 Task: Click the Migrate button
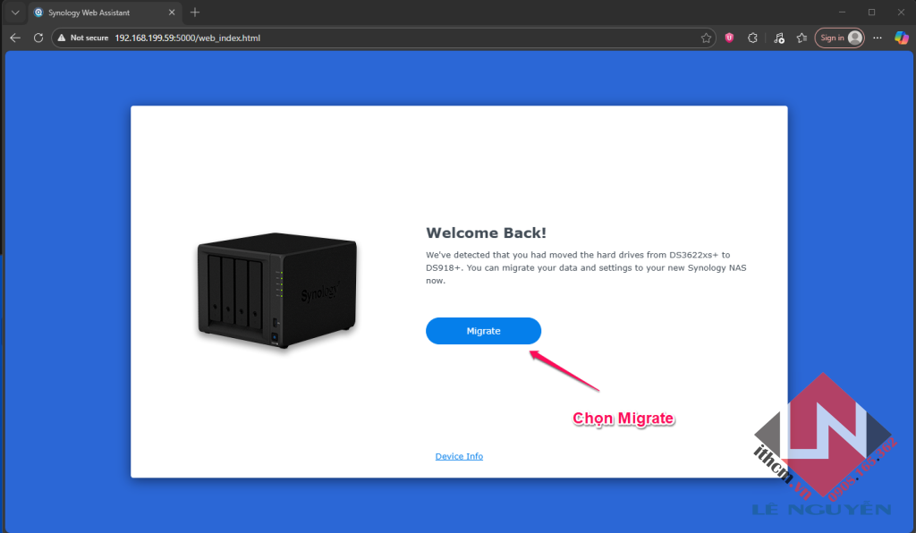point(483,330)
